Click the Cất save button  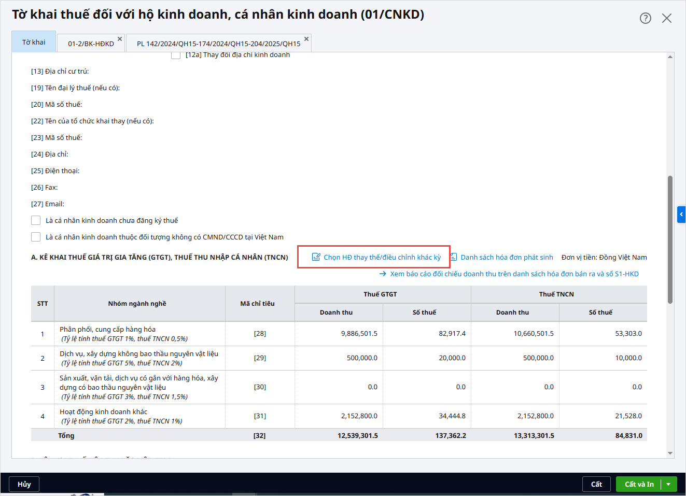point(596,484)
